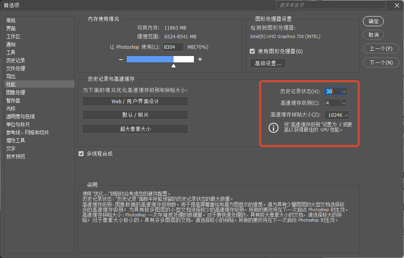The height and width of the screenshot is (258, 404).
Task: Confirm settings with the 确定 button
Action: click(374, 21)
